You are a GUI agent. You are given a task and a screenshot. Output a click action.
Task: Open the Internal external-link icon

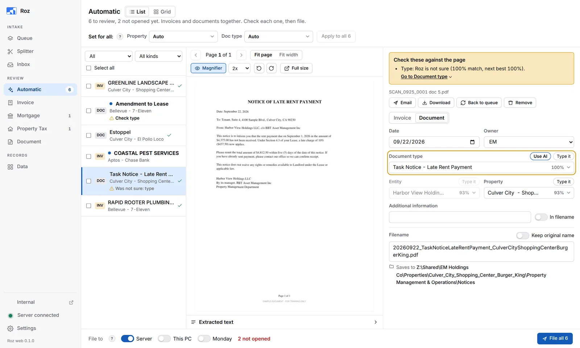click(x=71, y=302)
